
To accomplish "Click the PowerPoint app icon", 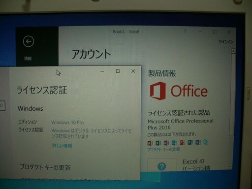I will pyautogui.click(x=182, y=142).
